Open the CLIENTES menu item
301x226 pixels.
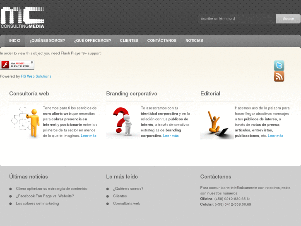click(x=129, y=41)
